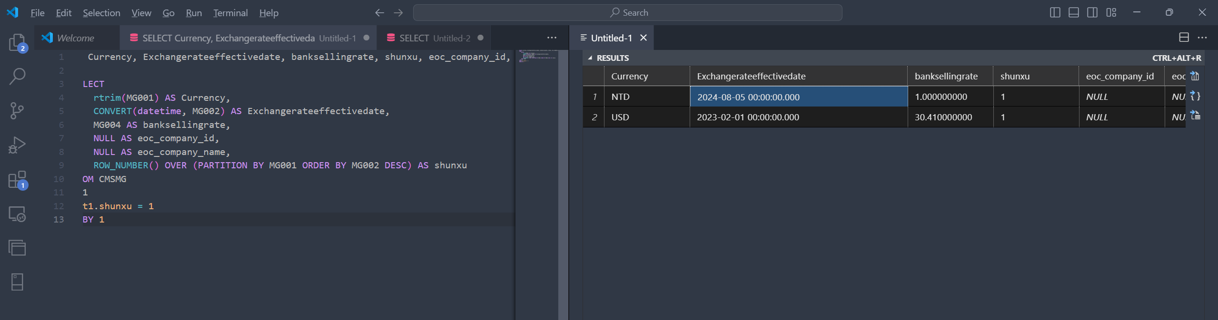
Task: Open the server icon view in activity bar
Action: tap(17, 282)
